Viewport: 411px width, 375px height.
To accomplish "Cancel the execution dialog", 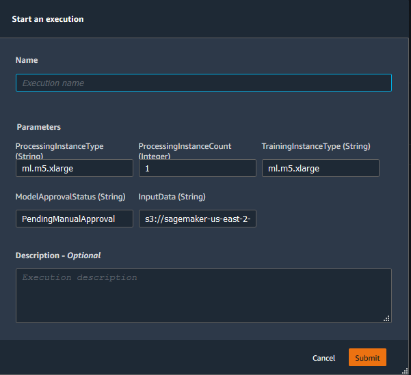I will [x=323, y=358].
